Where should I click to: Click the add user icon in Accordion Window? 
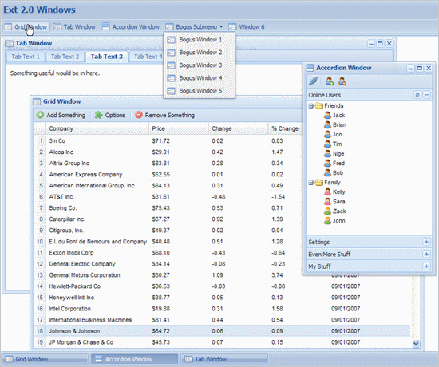[x=330, y=81]
